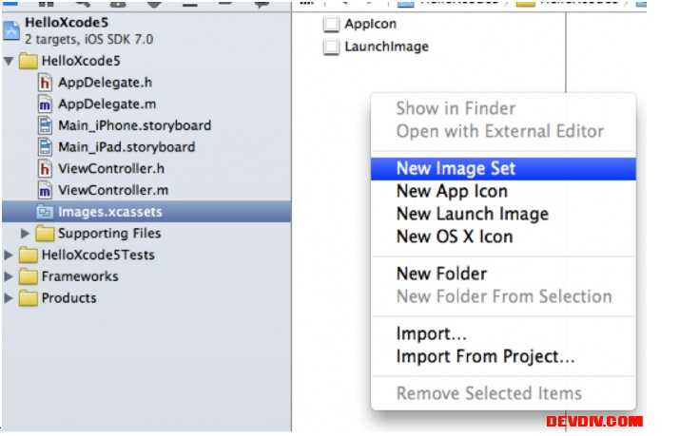Collapse the HelloXcode5 group folder
Screen dimensions: 699x436
(9, 61)
